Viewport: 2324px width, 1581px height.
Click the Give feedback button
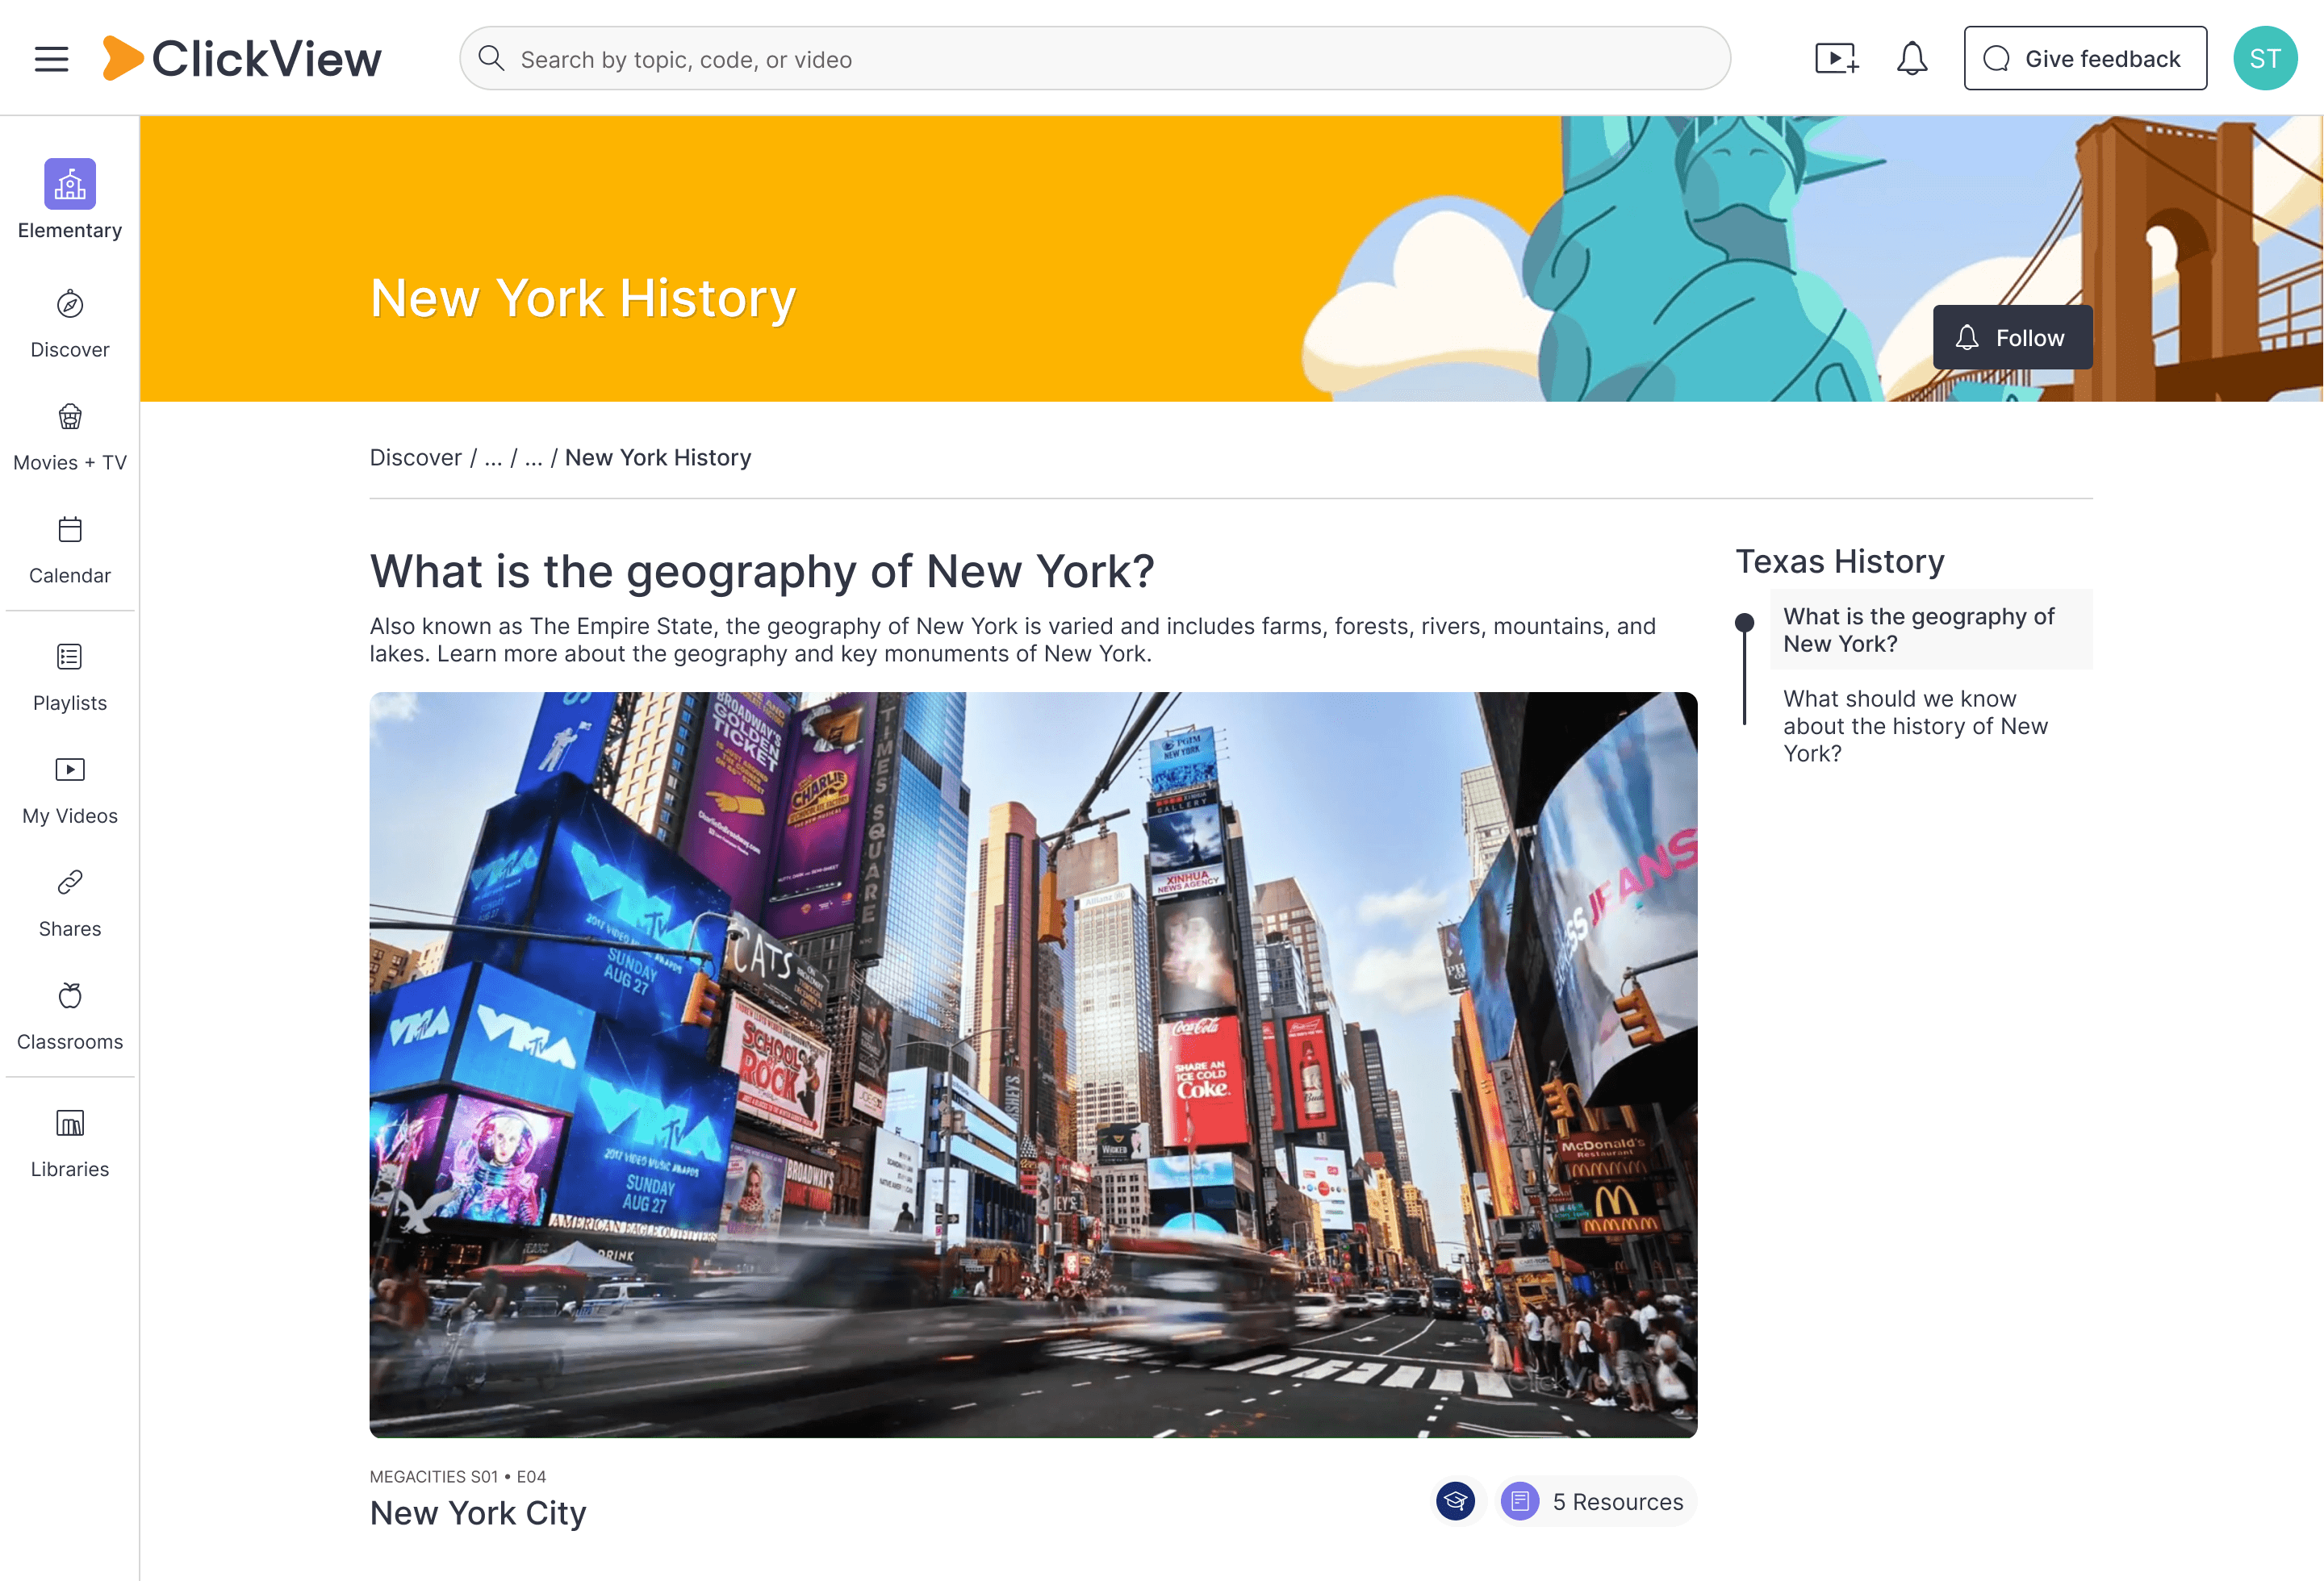[2085, 59]
